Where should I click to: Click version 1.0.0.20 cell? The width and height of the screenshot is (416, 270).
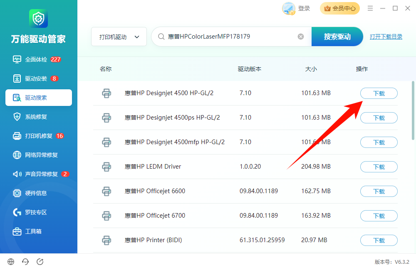250,167
